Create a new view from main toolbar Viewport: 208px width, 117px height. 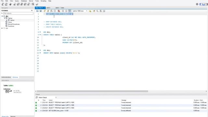[x=22, y=4]
